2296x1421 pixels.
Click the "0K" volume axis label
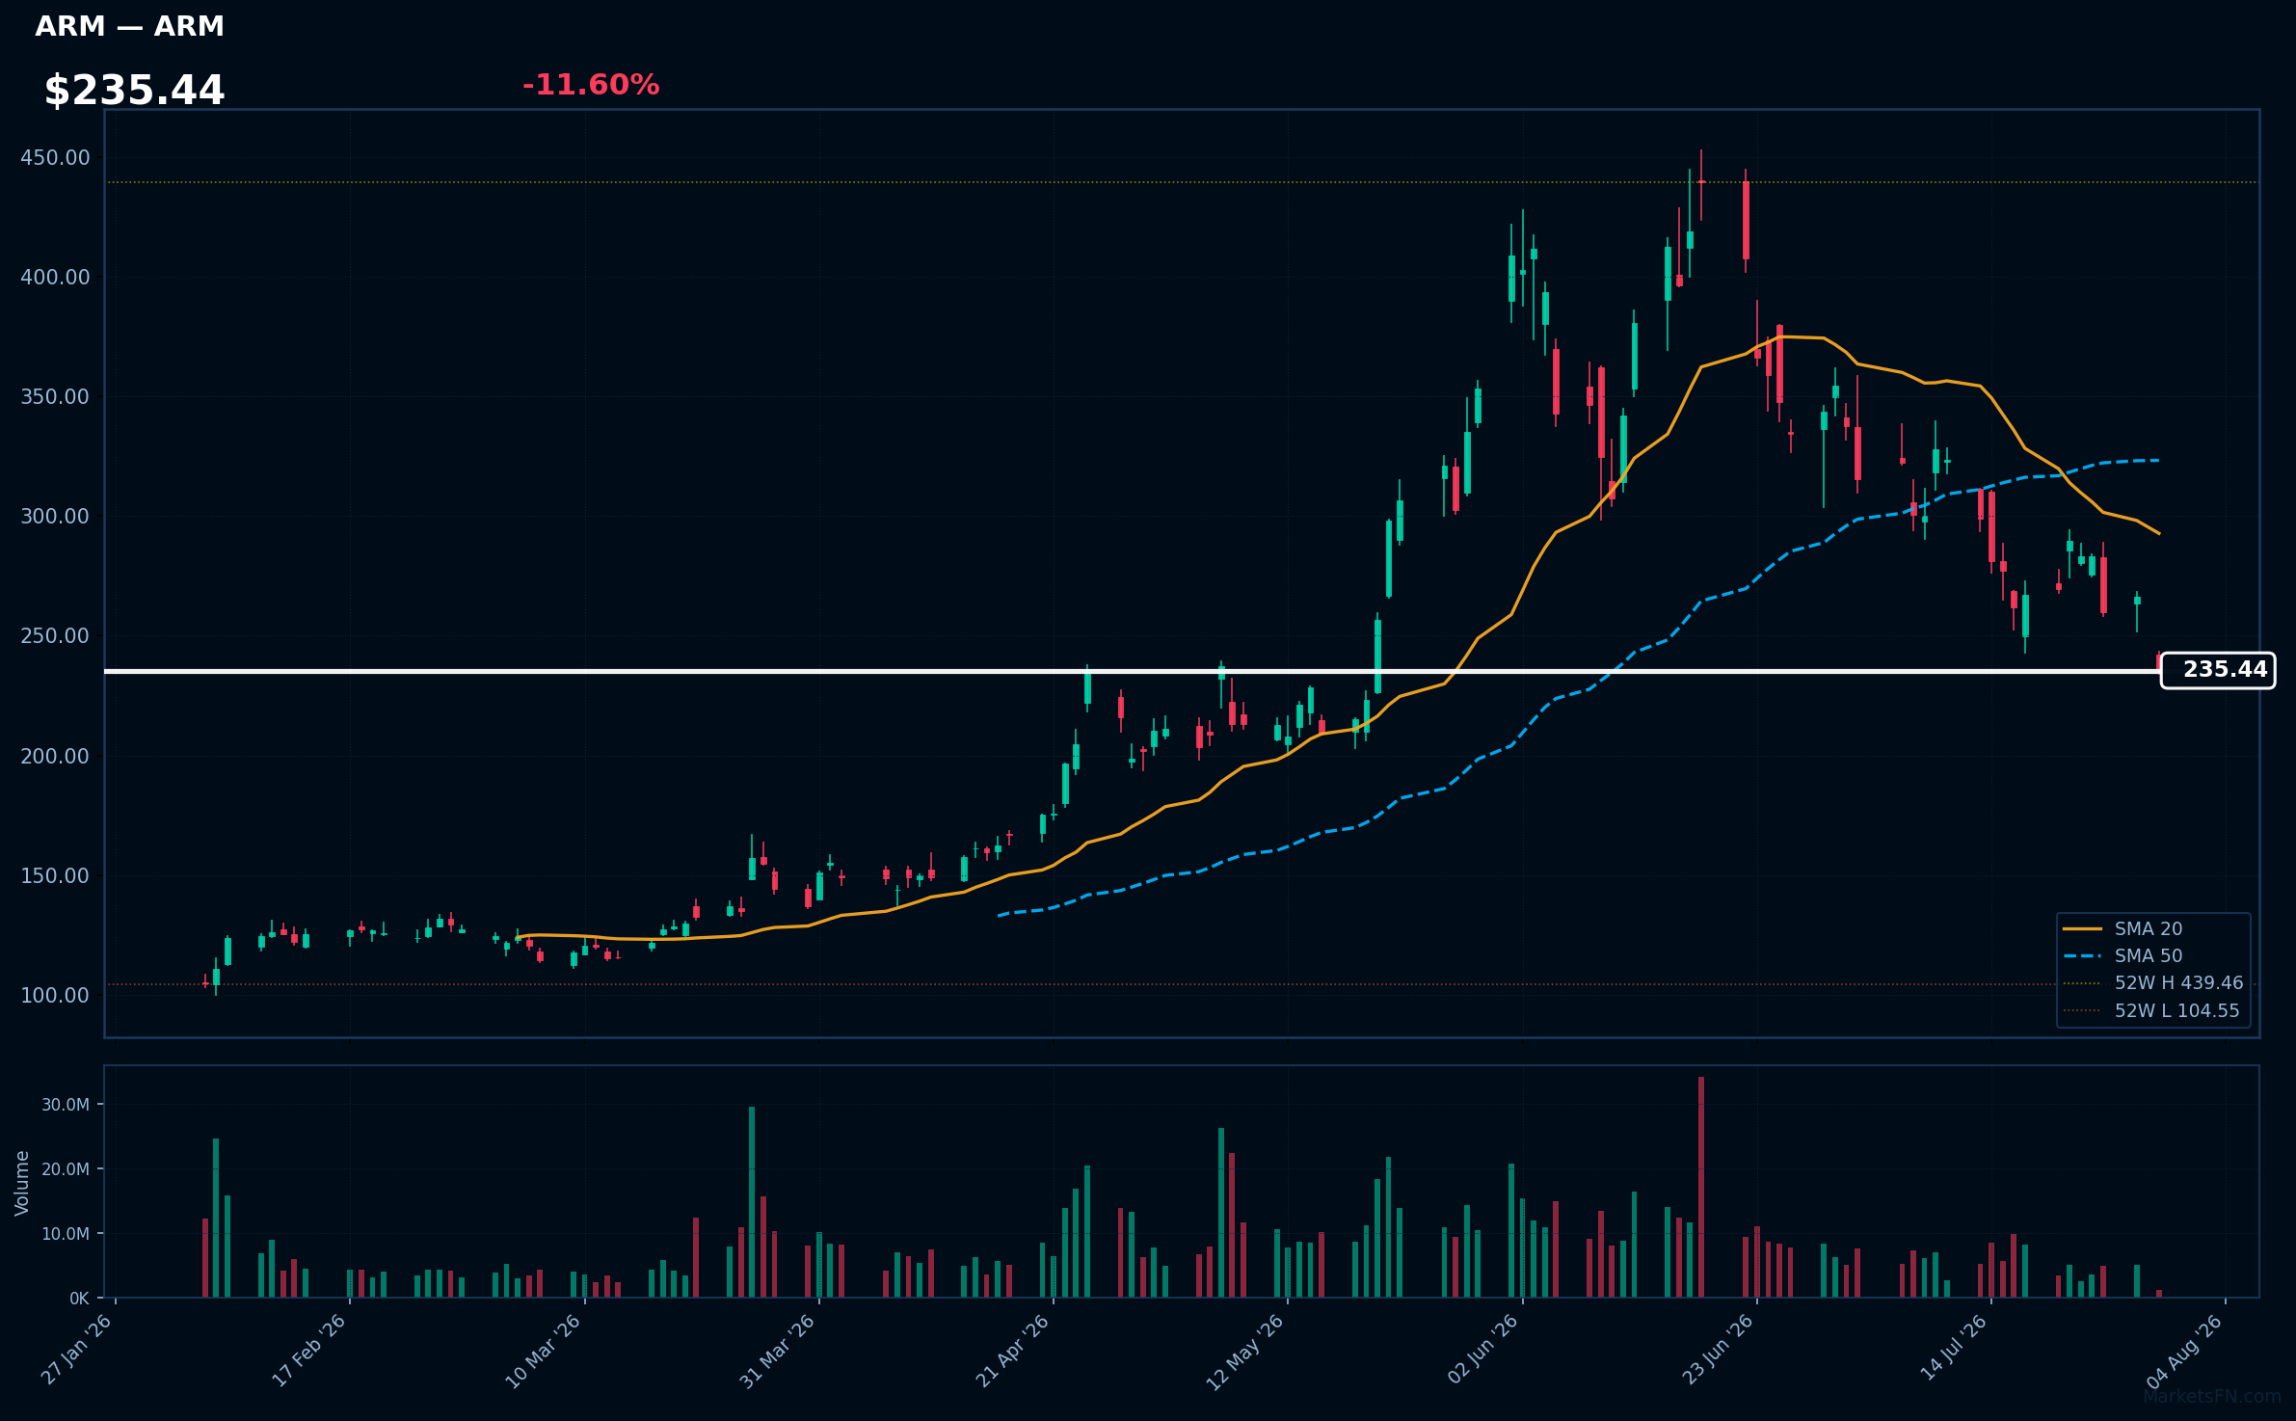[x=79, y=1298]
